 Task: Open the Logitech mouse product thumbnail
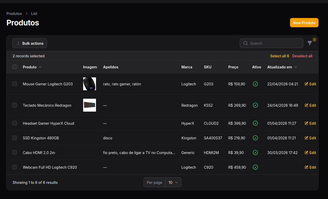coord(90,84)
